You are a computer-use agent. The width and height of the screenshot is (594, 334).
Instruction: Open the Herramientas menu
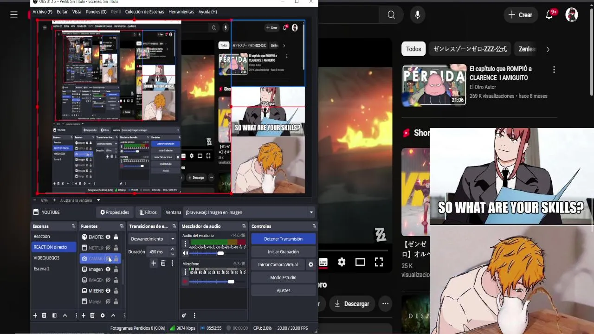point(181,12)
